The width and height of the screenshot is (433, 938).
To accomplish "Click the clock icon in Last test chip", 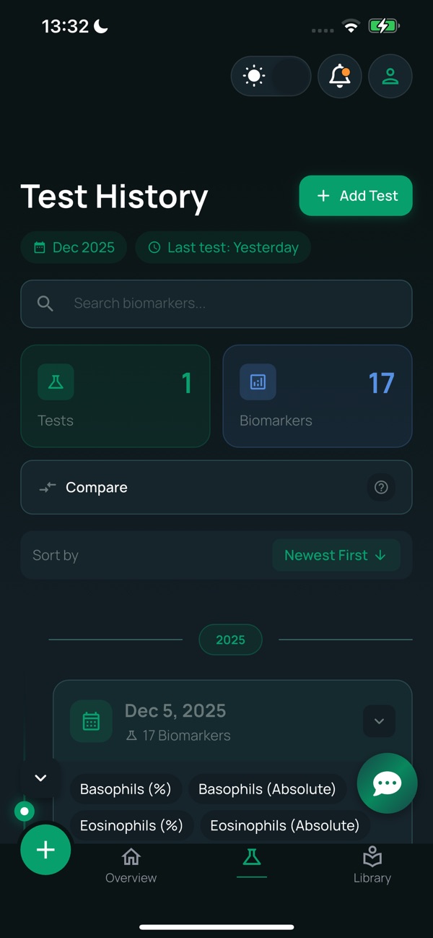I will click(x=154, y=247).
